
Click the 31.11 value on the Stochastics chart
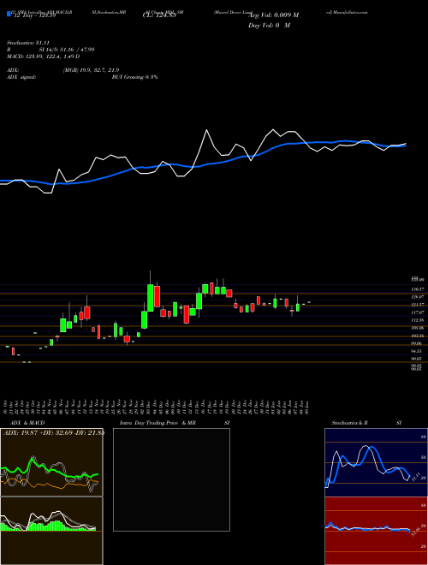point(414,477)
